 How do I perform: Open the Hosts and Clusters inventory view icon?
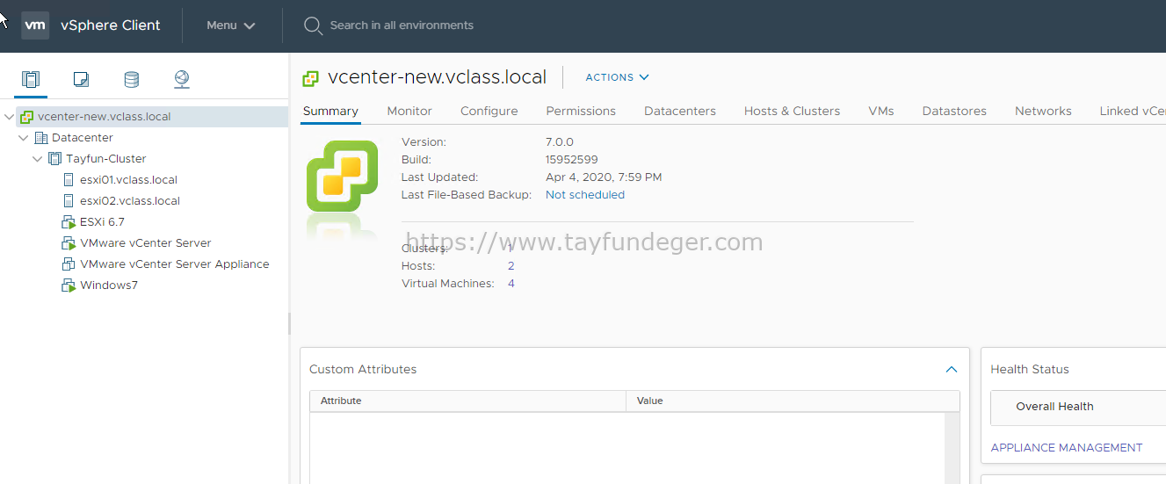click(x=31, y=80)
